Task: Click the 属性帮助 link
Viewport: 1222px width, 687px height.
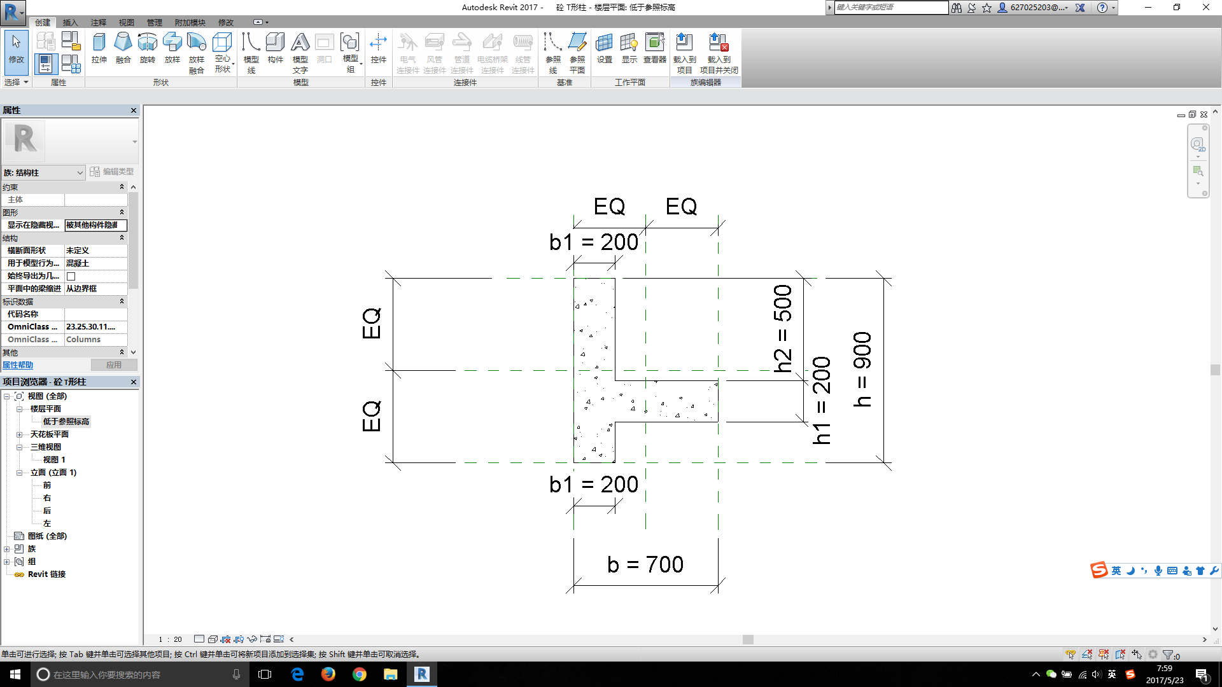Action: pyautogui.click(x=18, y=365)
